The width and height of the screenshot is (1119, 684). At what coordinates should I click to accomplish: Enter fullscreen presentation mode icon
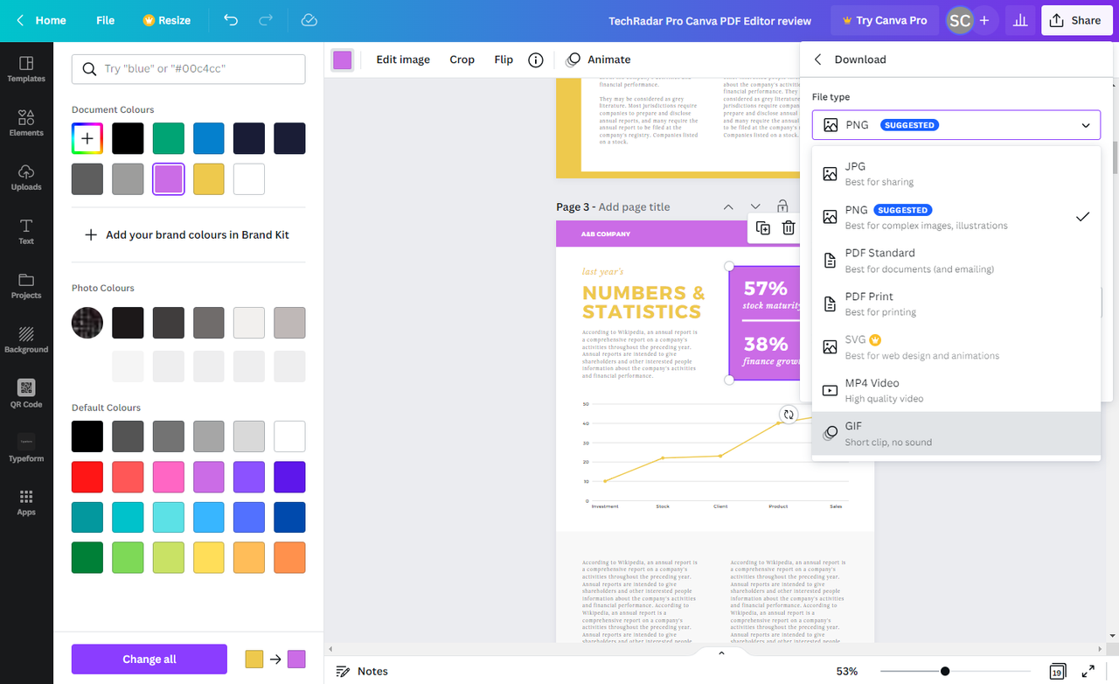click(x=1088, y=672)
